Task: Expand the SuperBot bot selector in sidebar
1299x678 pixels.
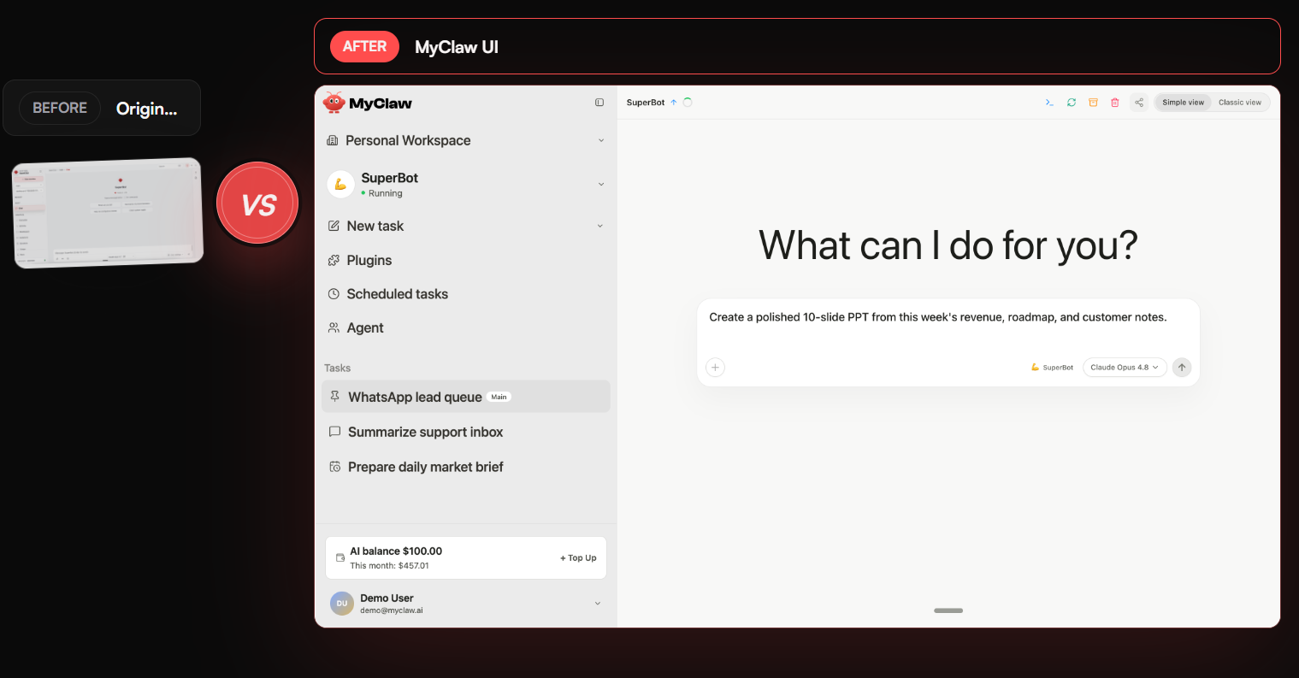Action: [x=600, y=184]
